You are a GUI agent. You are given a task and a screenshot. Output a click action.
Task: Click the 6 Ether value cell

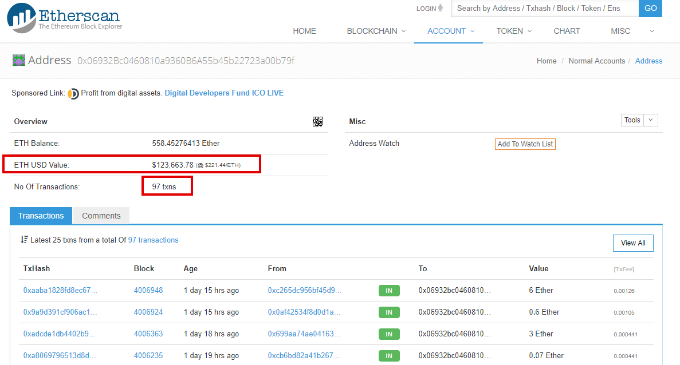(541, 291)
